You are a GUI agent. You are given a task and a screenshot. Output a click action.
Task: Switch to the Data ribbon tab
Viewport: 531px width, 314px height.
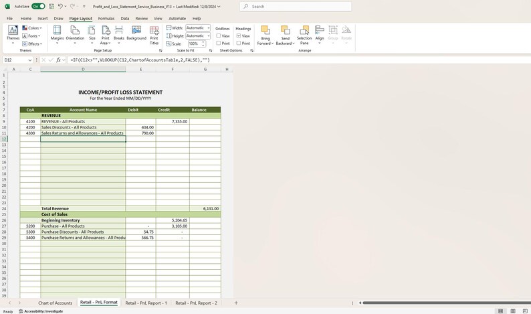coord(125,18)
